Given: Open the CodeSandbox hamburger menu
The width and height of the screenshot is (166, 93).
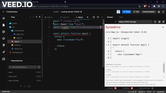Looking at the screenshot, I should (3, 12).
